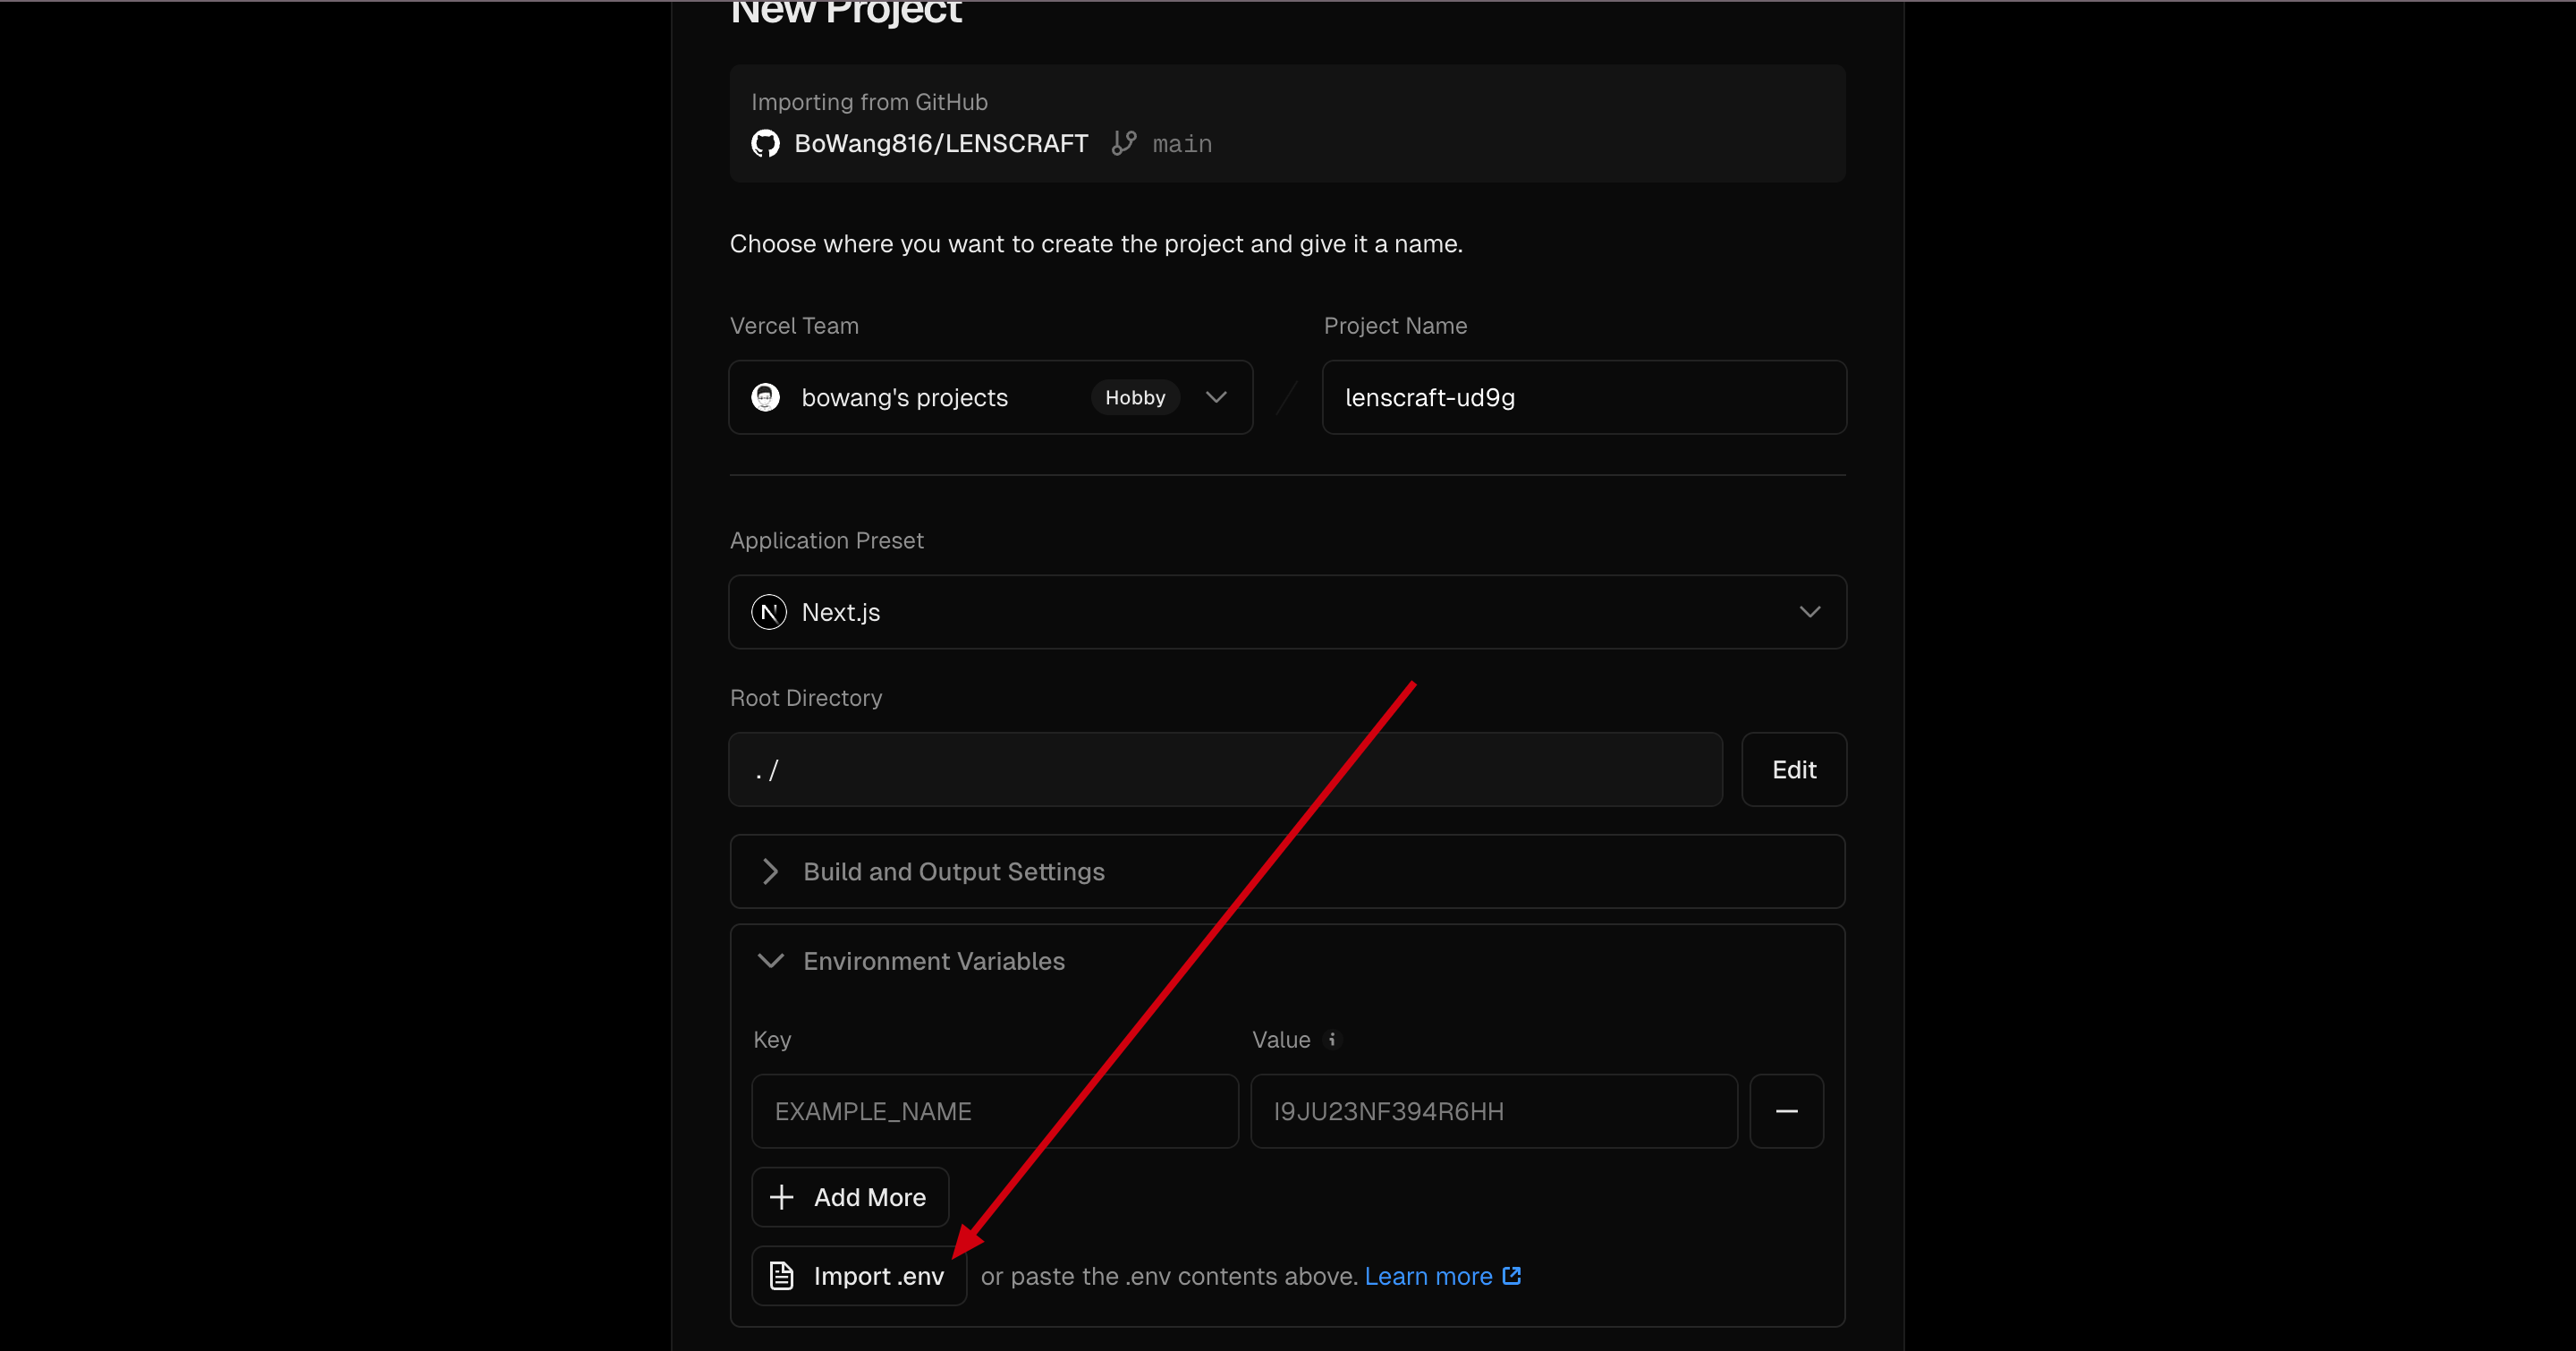Click the Next.js logo icon
Image resolution: width=2576 pixels, height=1351 pixels.
click(x=768, y=612)
